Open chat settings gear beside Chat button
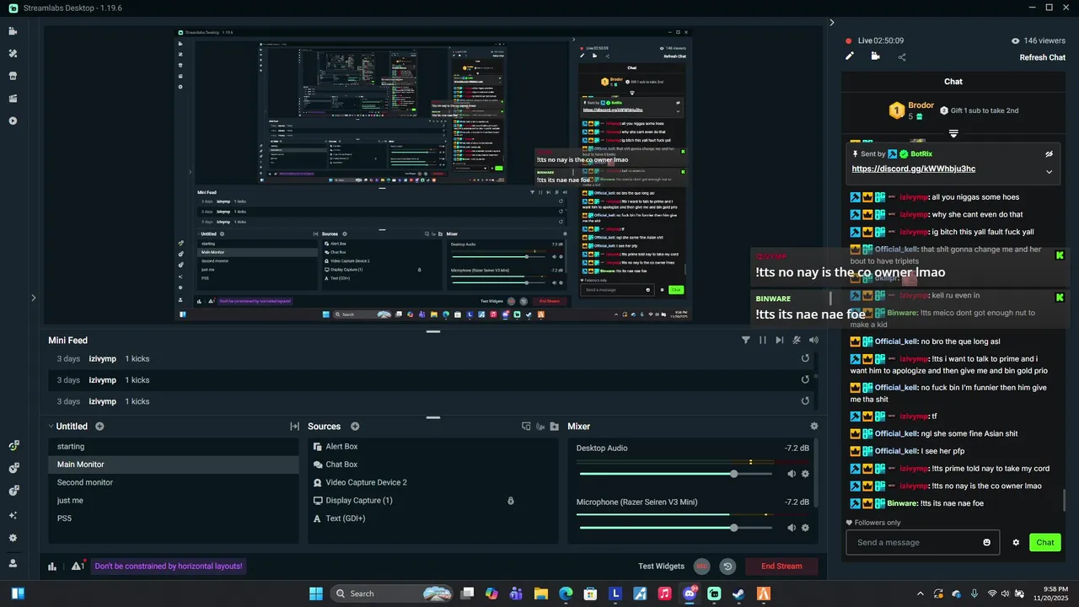 [1016, 543]
